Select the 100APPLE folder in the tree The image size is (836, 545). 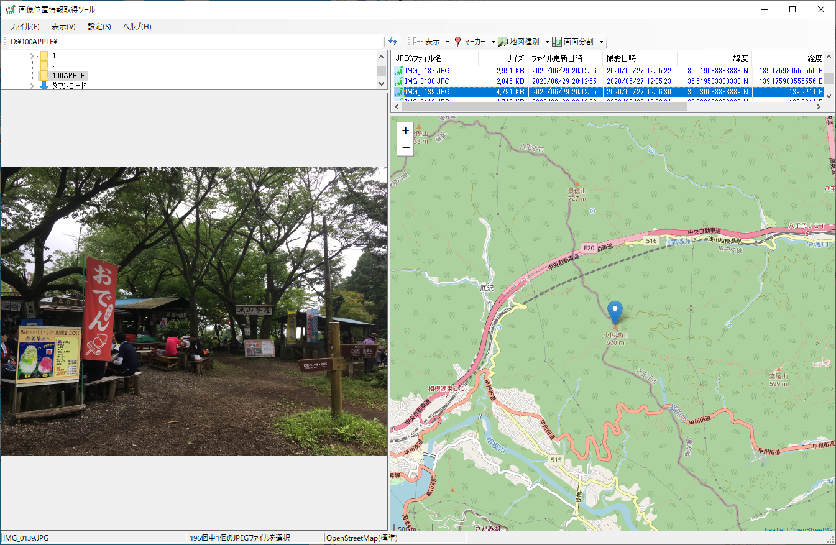click(68, 75)
